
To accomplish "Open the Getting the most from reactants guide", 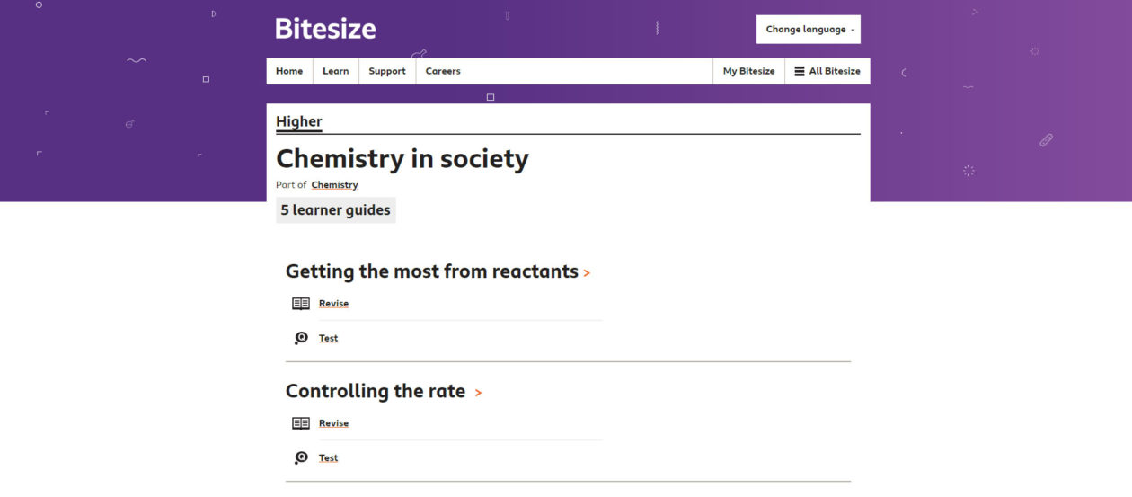I will pos(432,271).
